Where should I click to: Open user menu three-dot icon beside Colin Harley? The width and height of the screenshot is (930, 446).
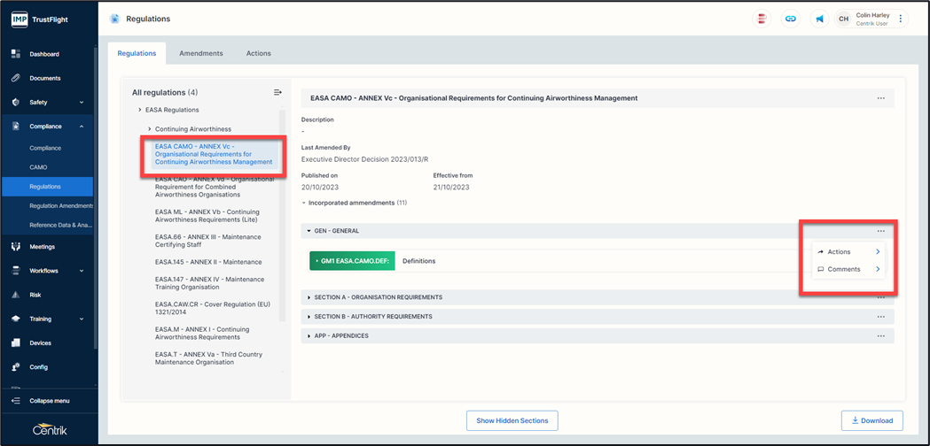(x=901, y=19)
